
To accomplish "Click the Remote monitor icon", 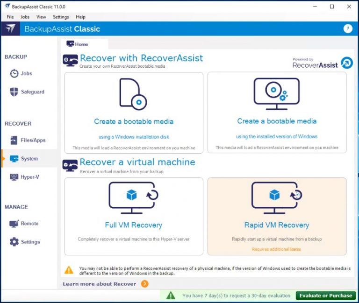I will [14, 224].
